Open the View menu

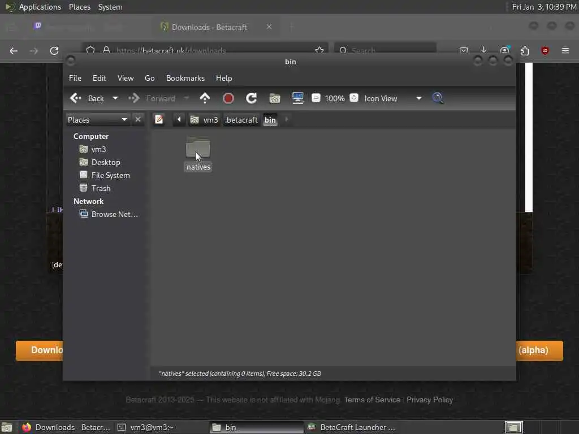point(126,78)
